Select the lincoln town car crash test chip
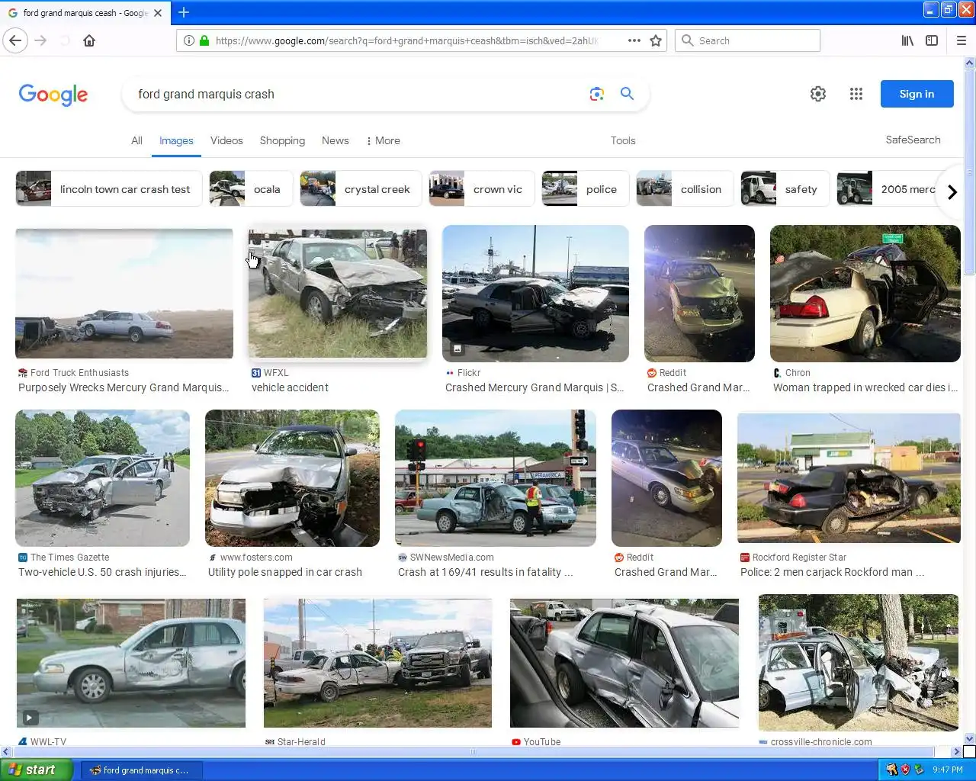Image resolution: width=976 pixels, height=781 pixels. [x=109, y=189]
